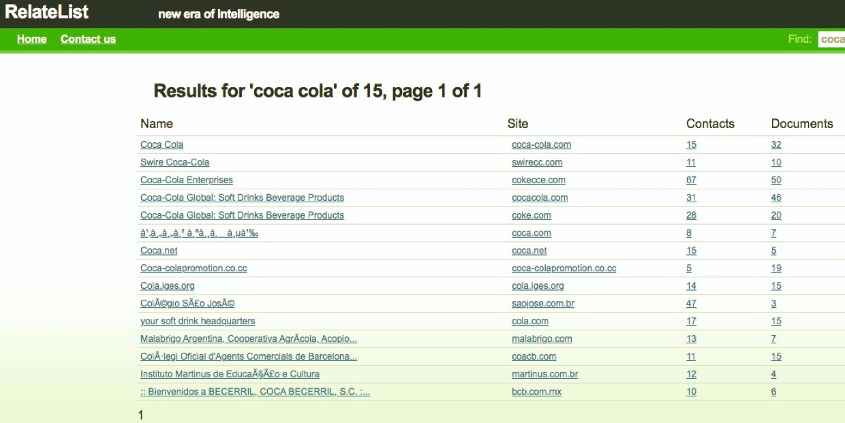Click the 'new era of intelligence' tagline
845x423 pixels.
click(219, 14)
